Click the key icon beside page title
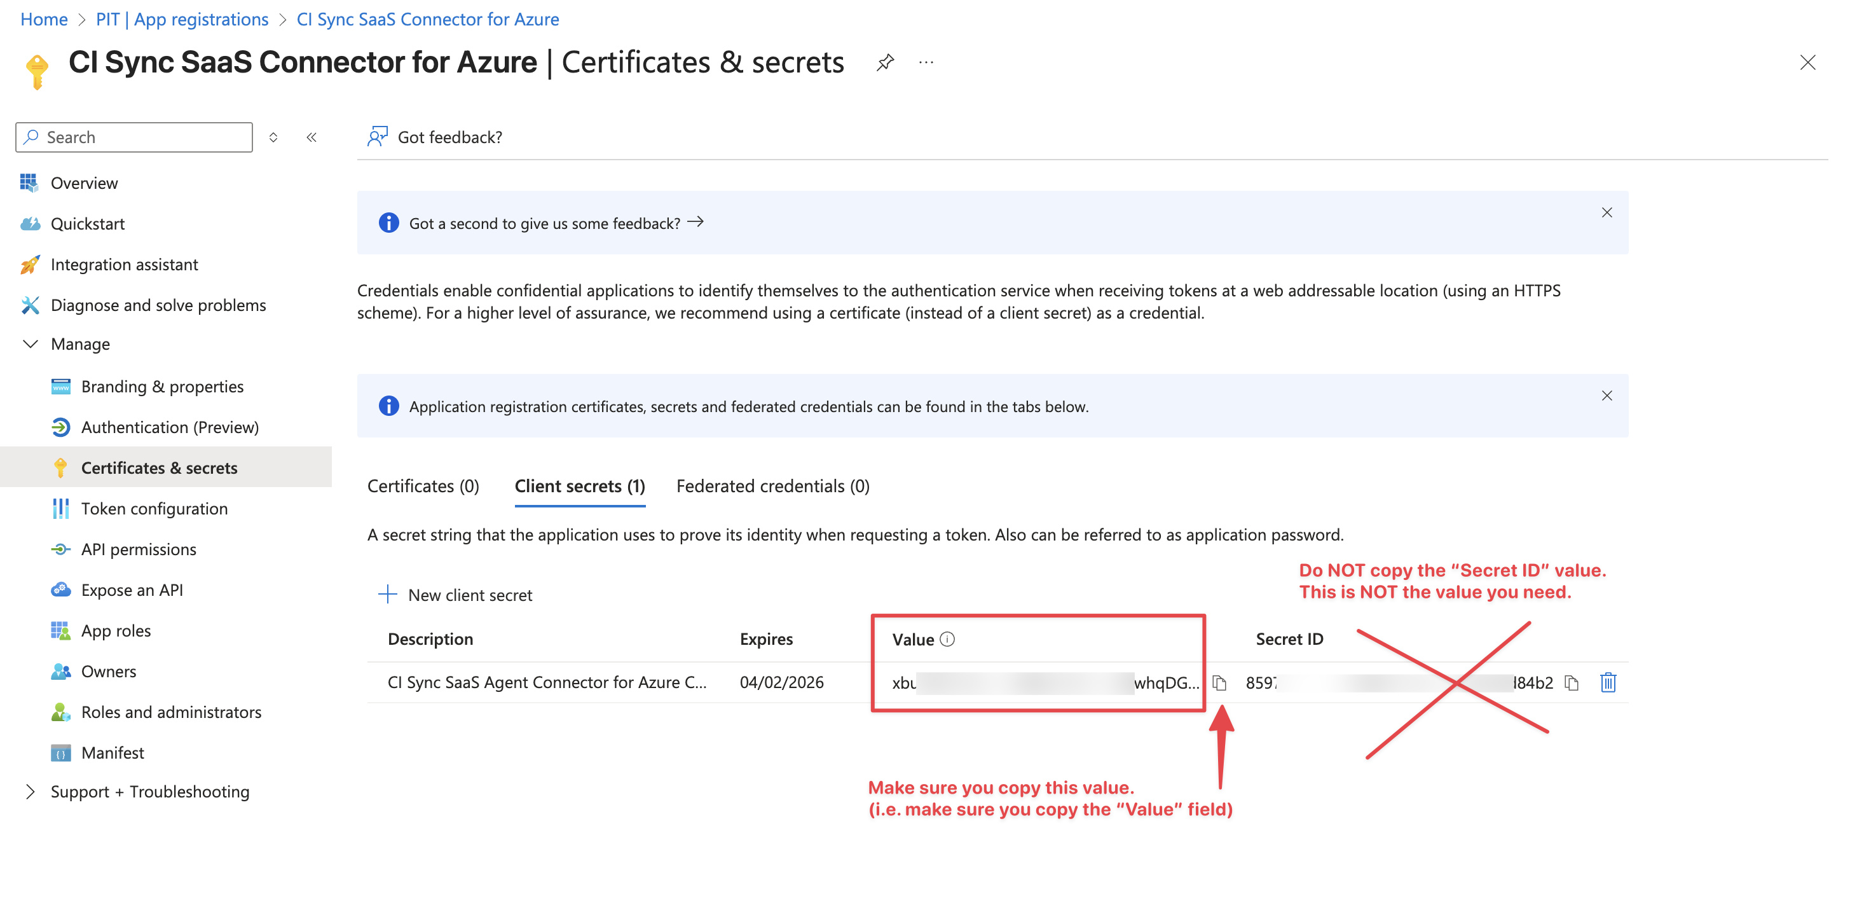 pos(37,72)
